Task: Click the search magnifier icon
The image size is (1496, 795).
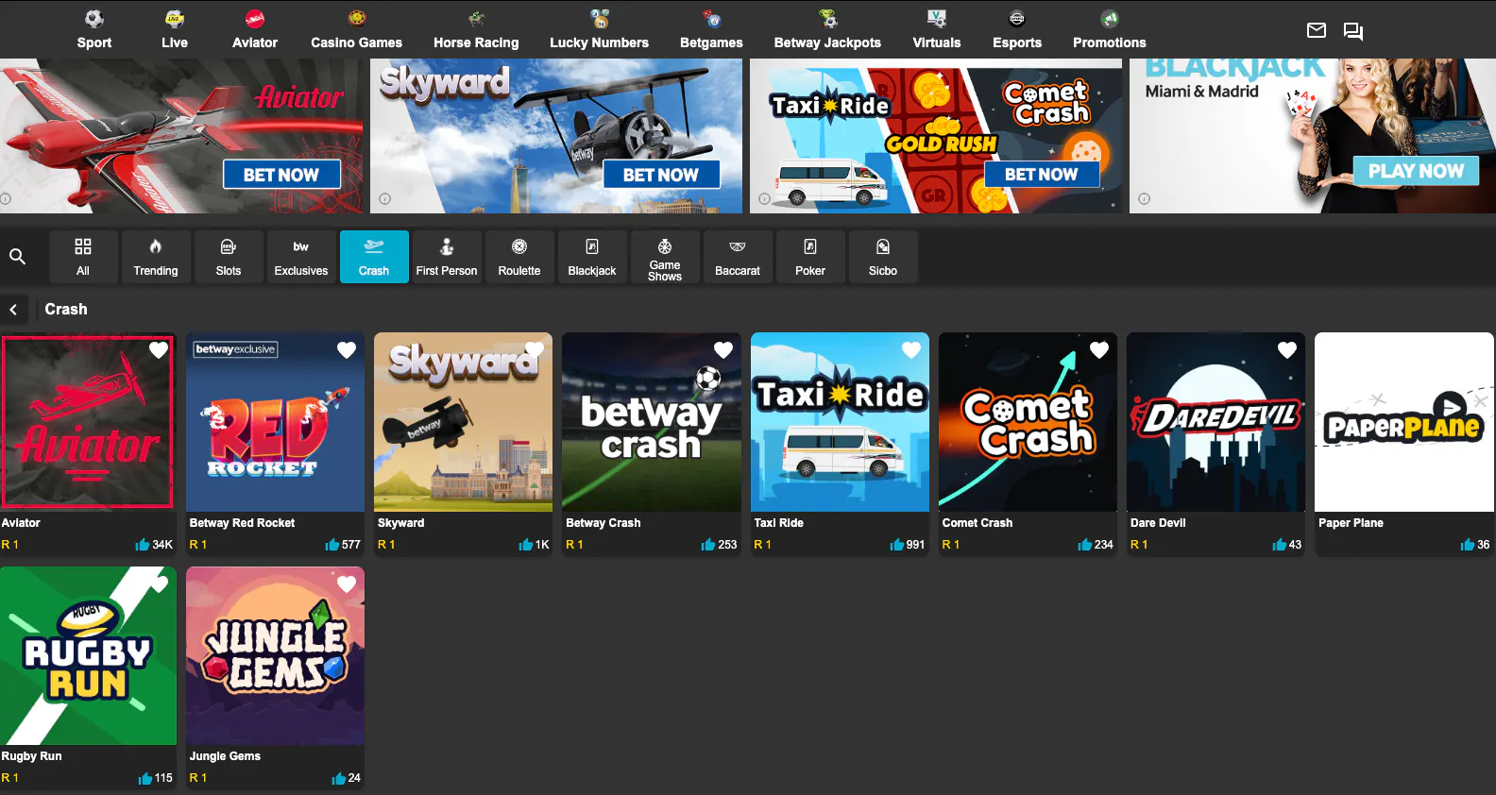Action: coord(17,256)
